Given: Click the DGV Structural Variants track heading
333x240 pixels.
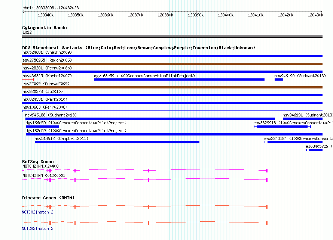Looking at the screenshot, I should [138, 48].
